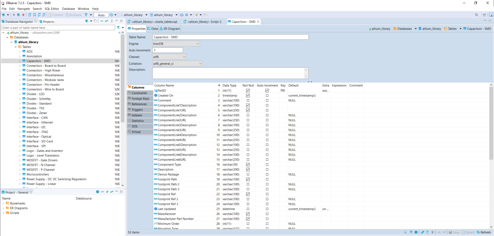Click the columns table vertical scrollbar
Viewport: 494px width, 236px height.
(x=491, y=123)
